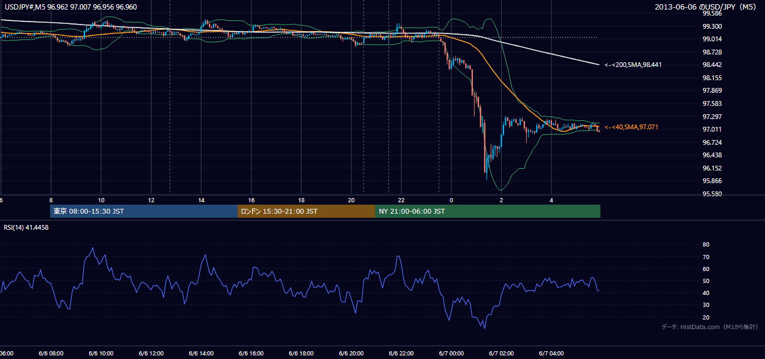Click the 6/7 00:00 date label

pos(451,353)
